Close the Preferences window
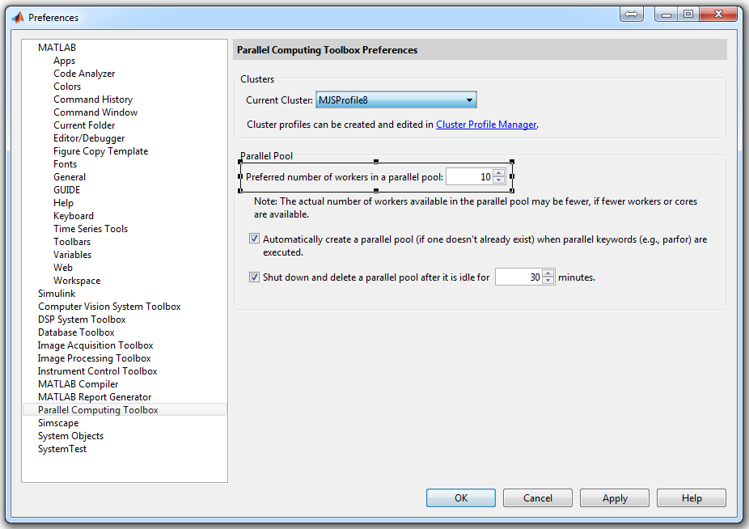Viewport: 749px width, 529px height. [x=718, y=15]
